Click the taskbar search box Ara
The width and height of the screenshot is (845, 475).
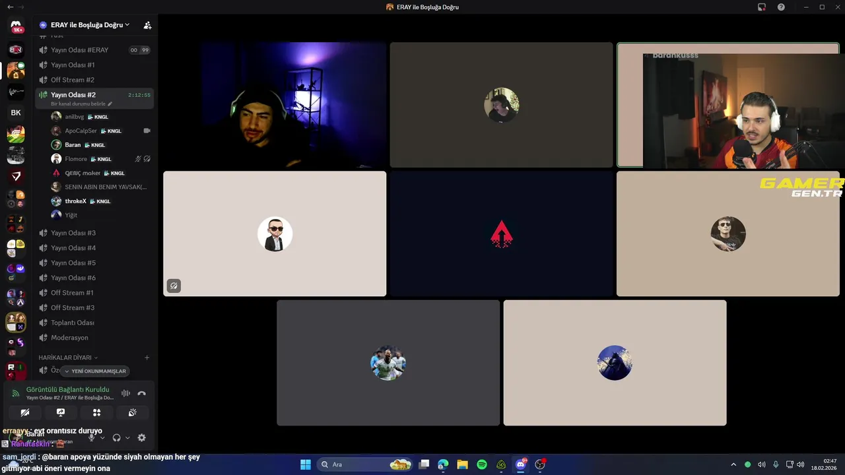[364, 464]
